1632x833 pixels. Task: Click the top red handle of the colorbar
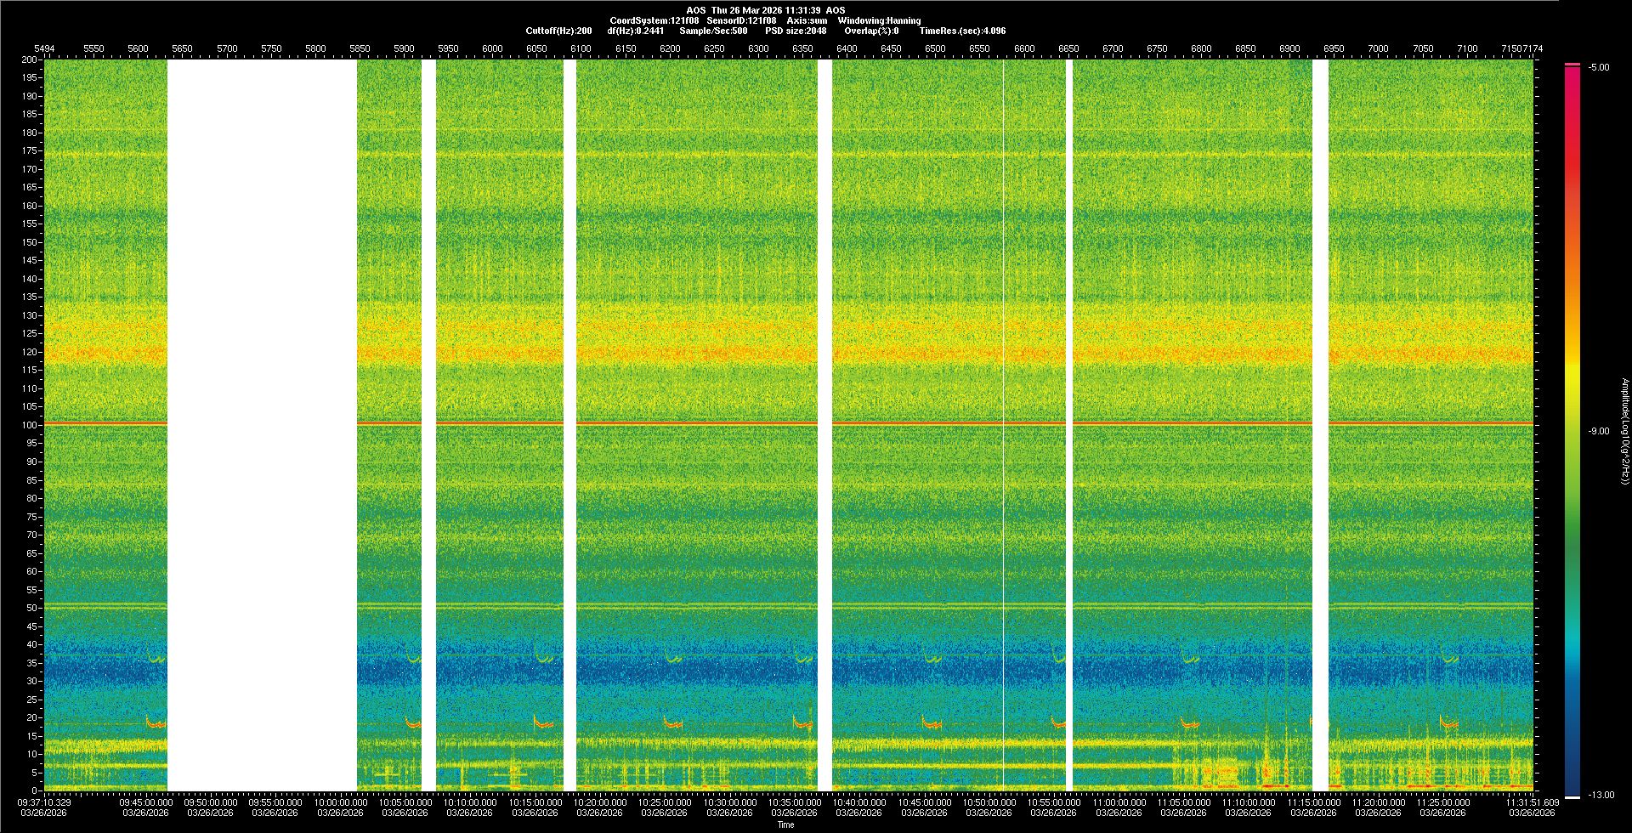point(1572,65)
